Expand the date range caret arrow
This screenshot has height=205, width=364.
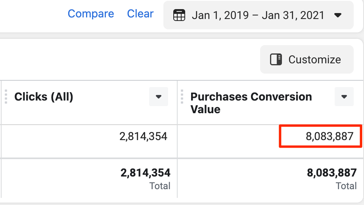pyautogui.click(x=338, y=16)
